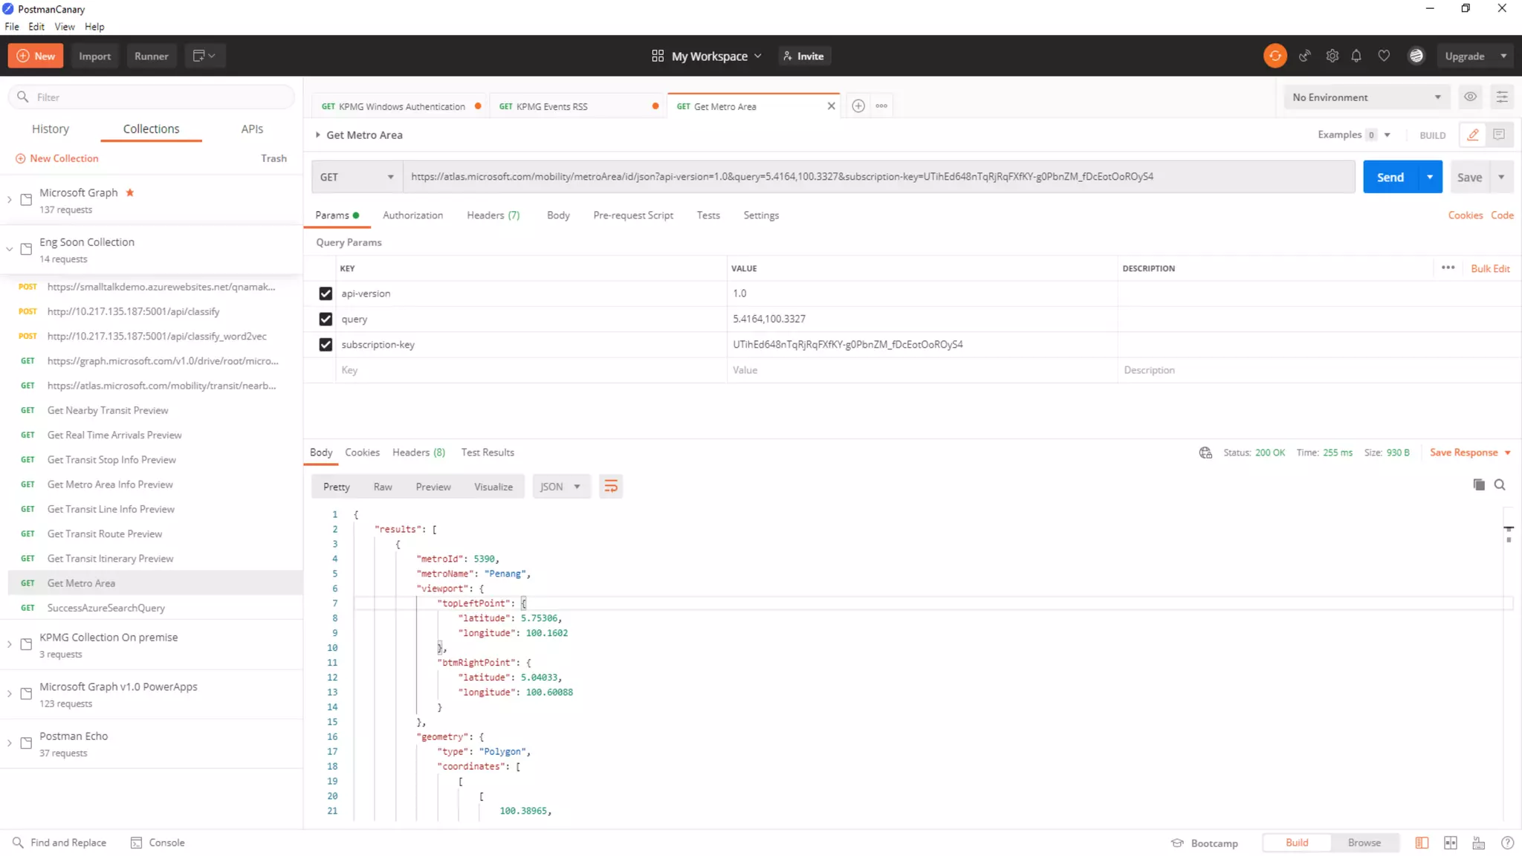Click the new tab plus icon
The image size is (1522, 856).
[x=858, y=106]
